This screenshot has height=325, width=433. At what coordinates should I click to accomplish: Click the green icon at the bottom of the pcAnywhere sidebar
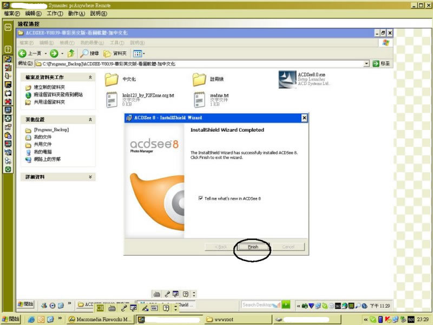(x=8, y=170)
